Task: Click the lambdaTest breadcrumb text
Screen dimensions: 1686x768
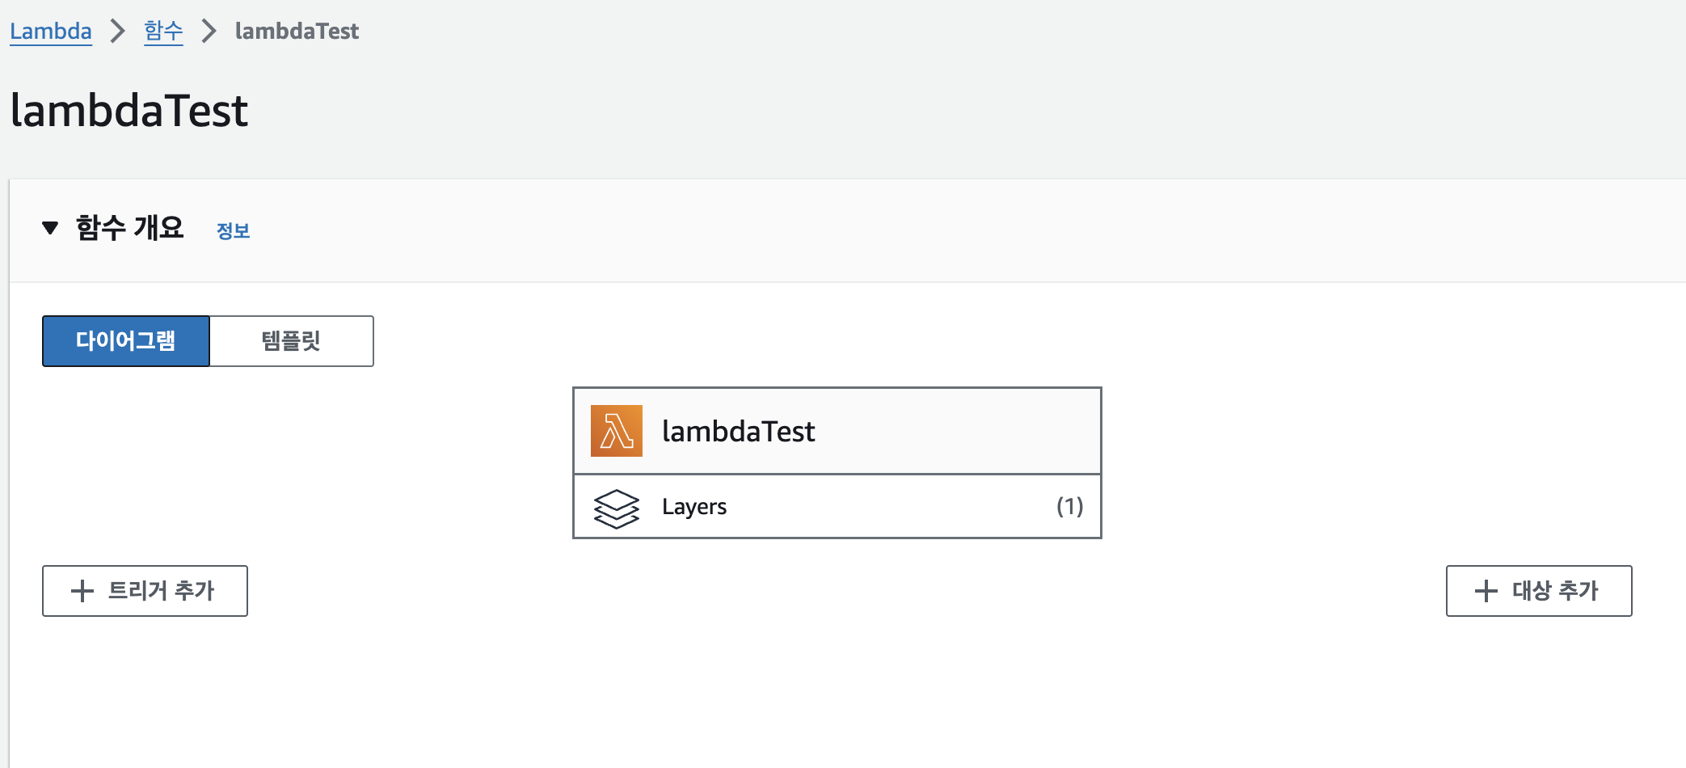Action: point(297,31)
